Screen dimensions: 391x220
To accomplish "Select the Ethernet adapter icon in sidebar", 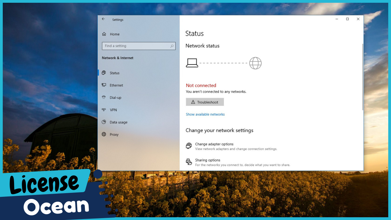I will point(104,85).
